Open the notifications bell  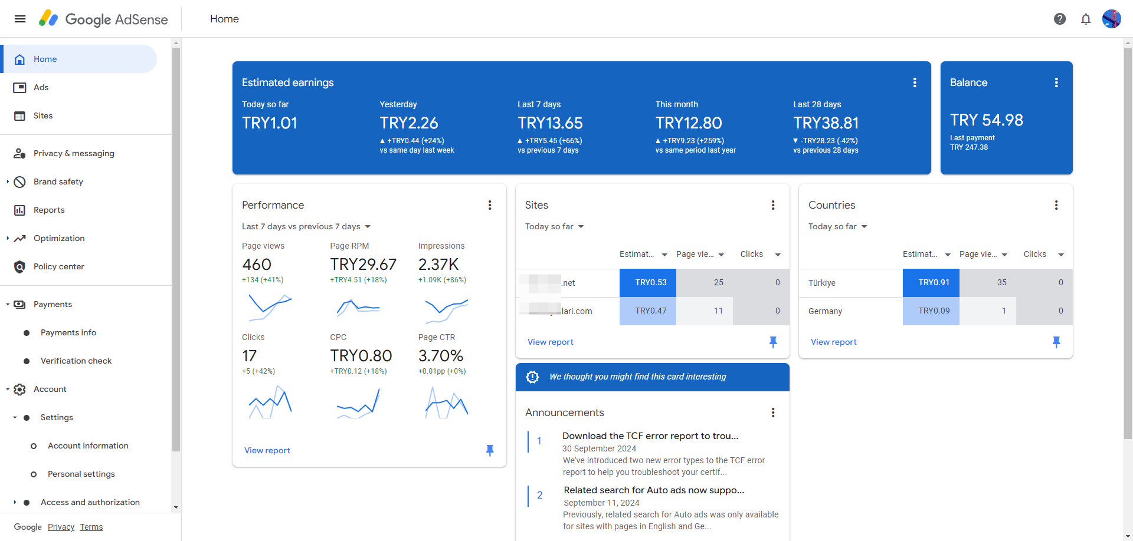(x=1086, y=19)
